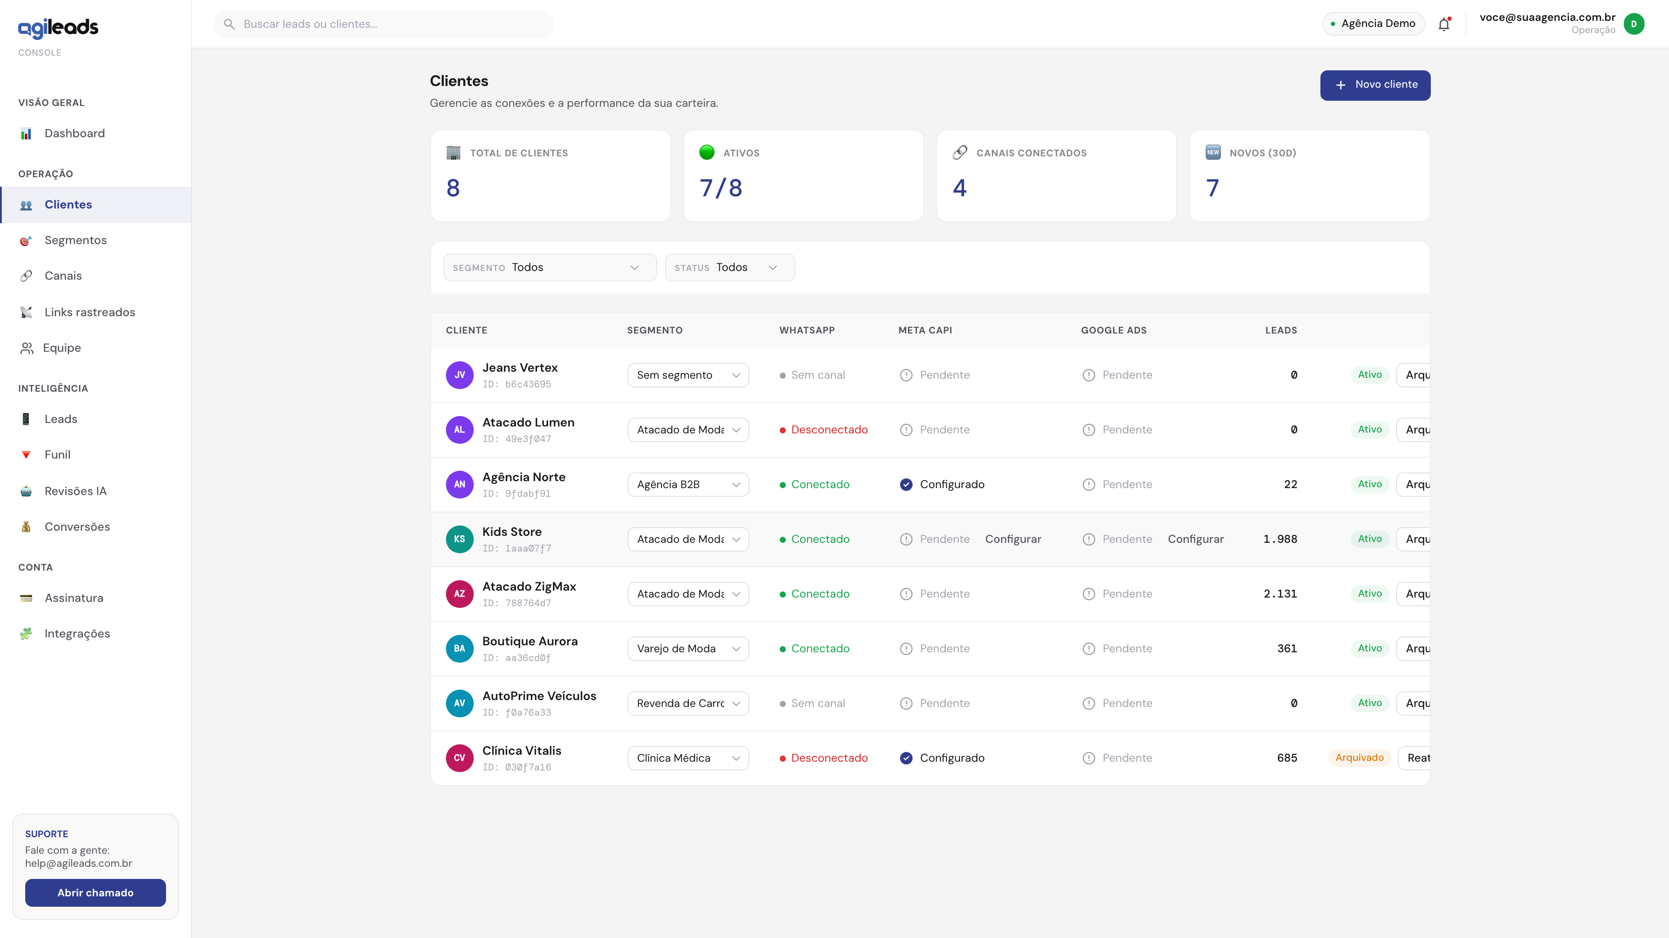Screen dimensions: 1669x938
Task: Click the LEADS column header
Action: [x=1281, y=330]
